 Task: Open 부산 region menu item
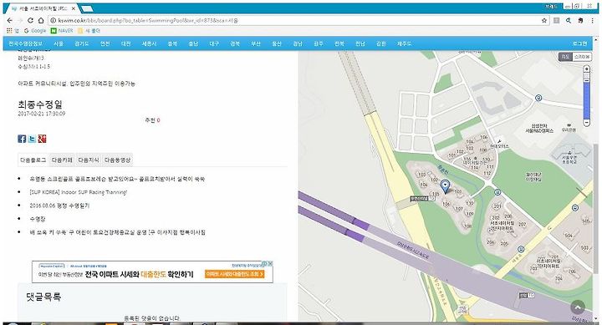256,43
